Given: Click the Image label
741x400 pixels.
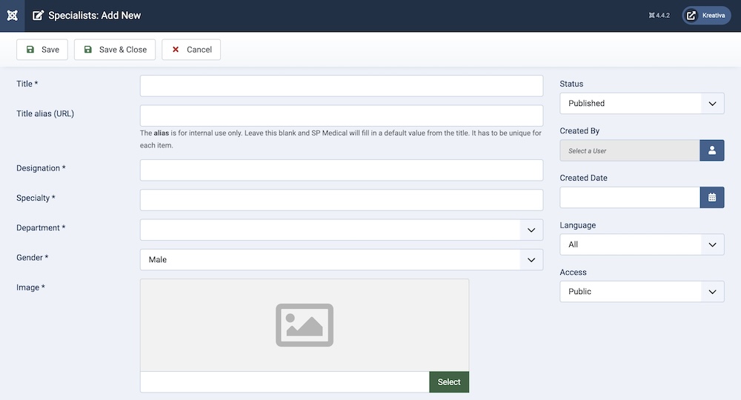Looking at the screenshot, I should tap(30, 287).
